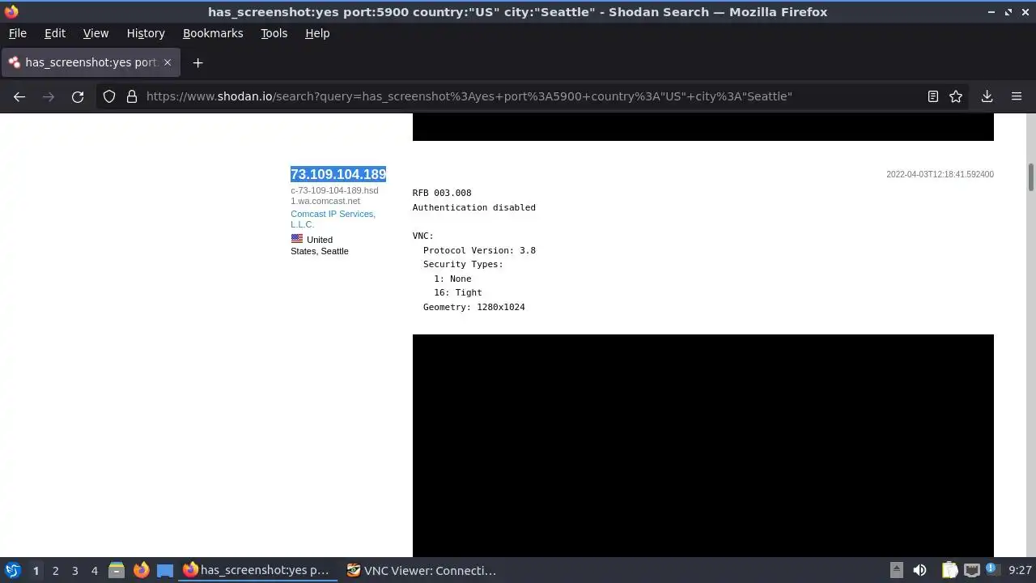1036x583 pixels.
Task: Click 'United States, Seattle' location text
Action: 320,245
